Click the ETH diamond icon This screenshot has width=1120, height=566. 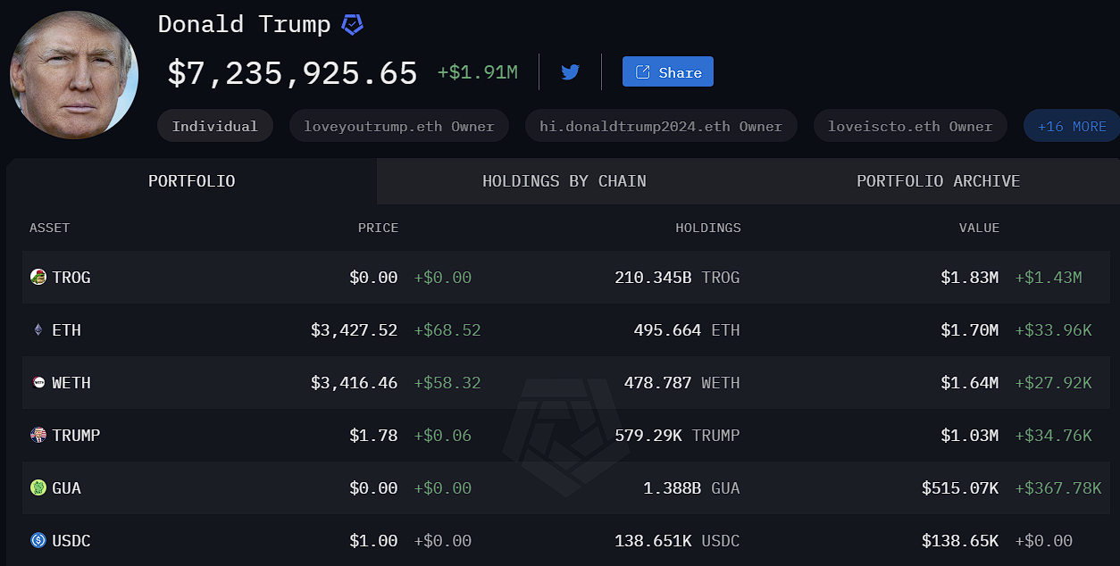click(x=38, y=330)
